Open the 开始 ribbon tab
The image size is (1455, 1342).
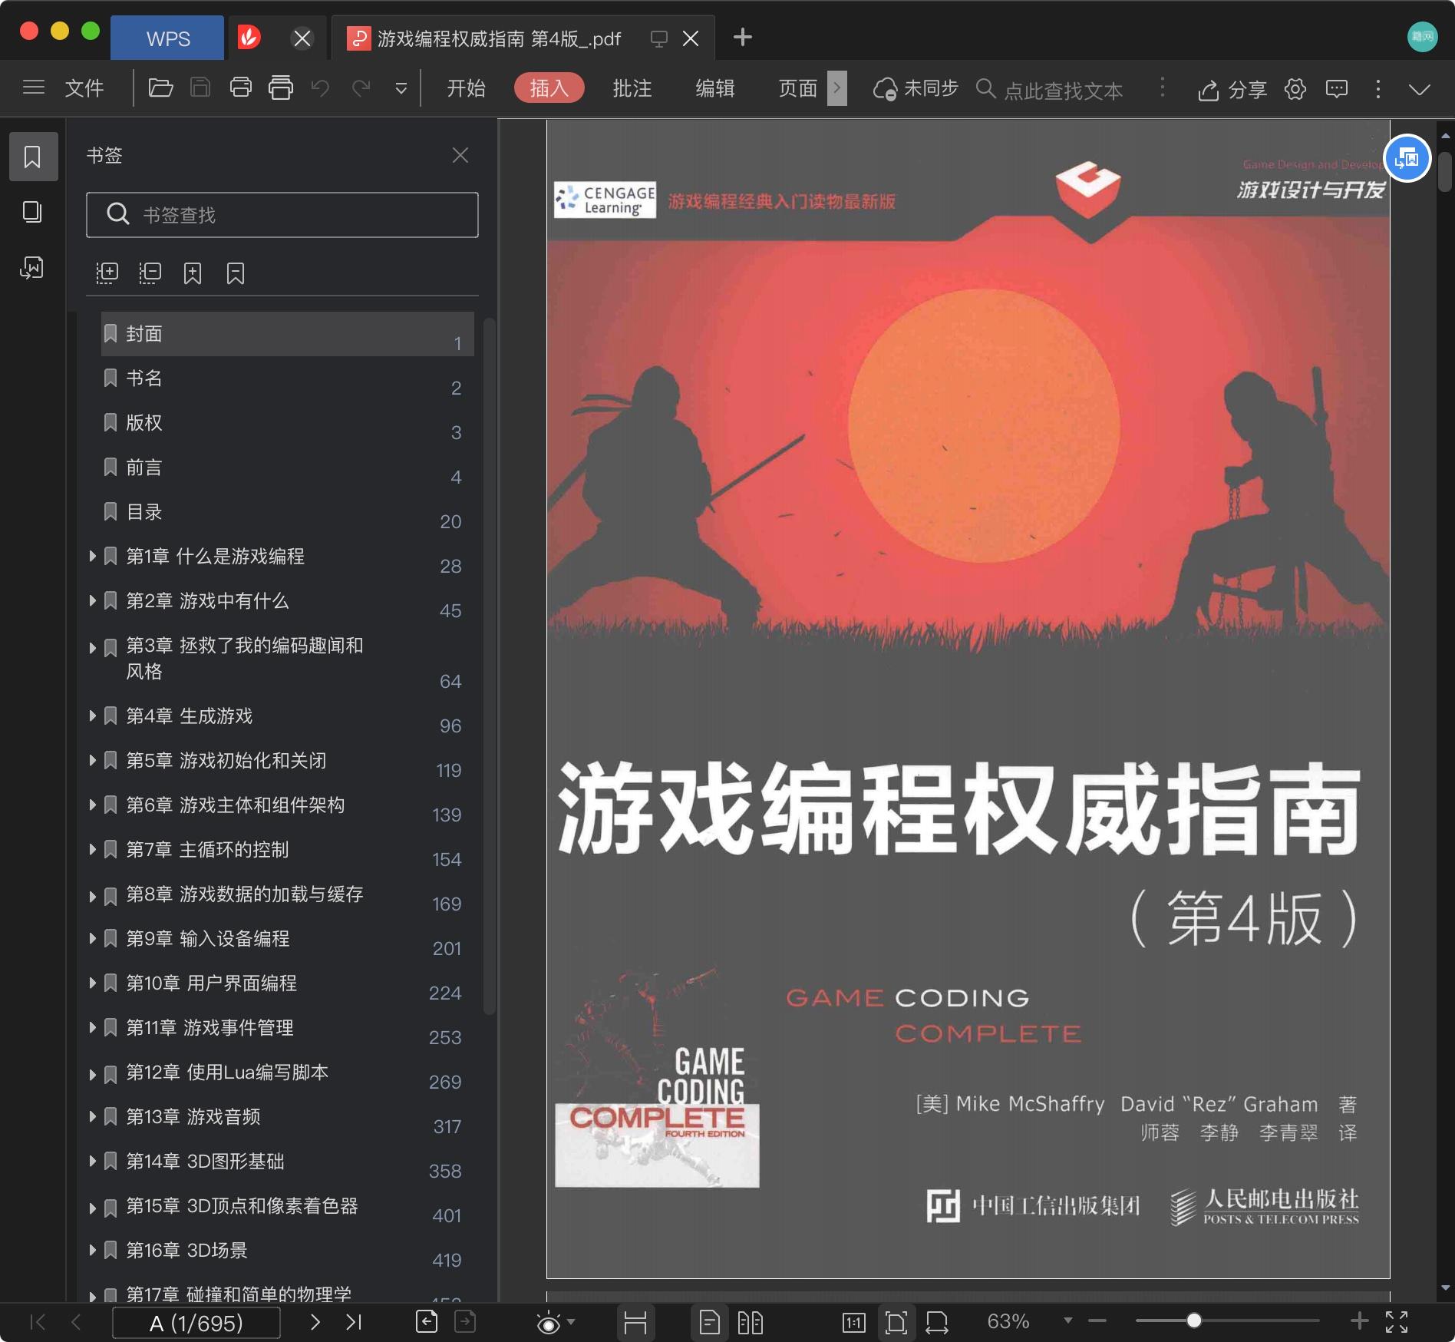467,88
